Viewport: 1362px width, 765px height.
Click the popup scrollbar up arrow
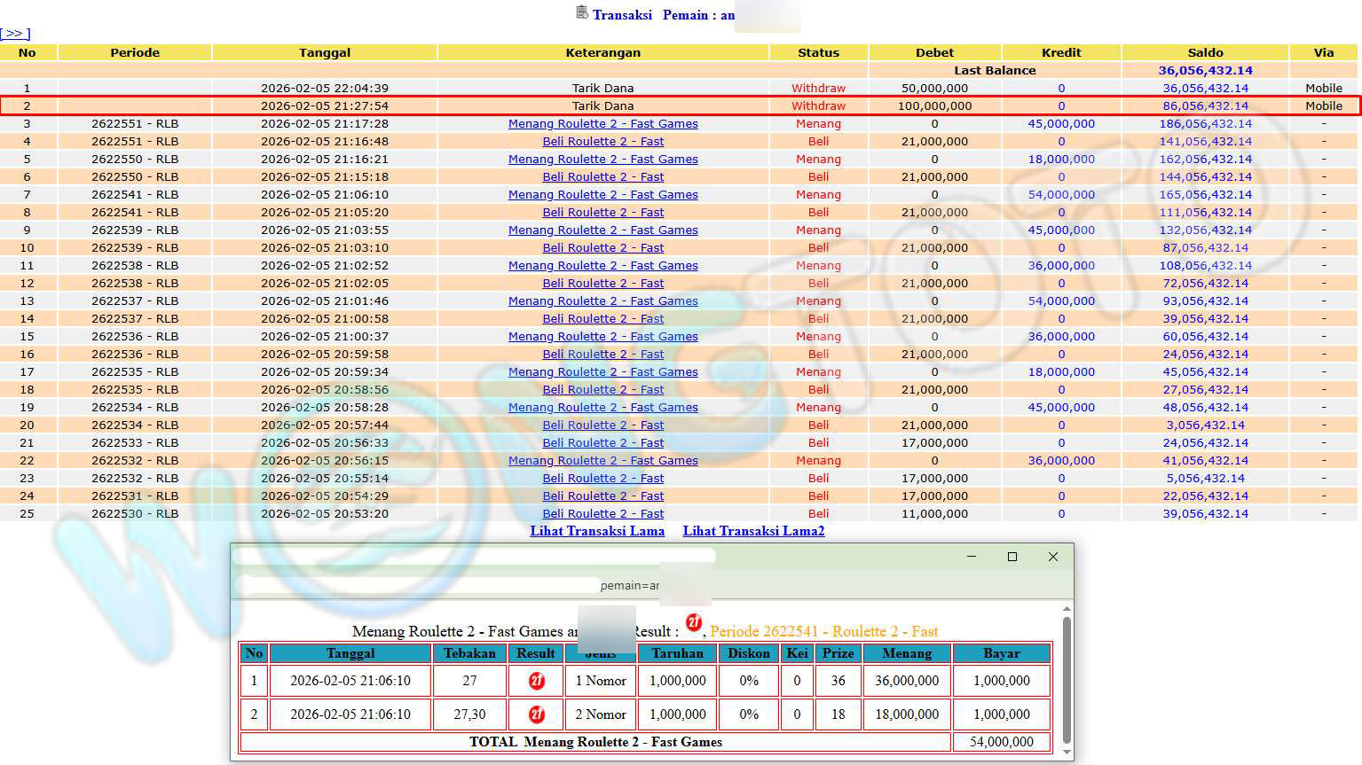click(x=1067, y=609)
